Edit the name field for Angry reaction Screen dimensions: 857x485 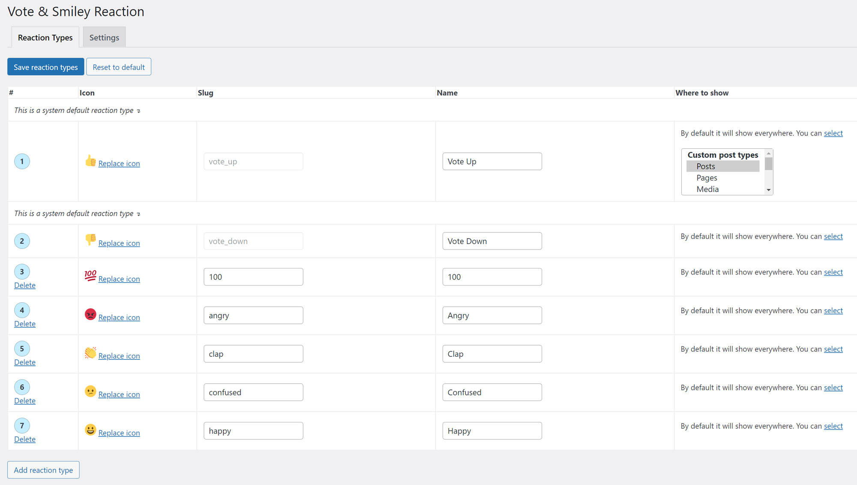(492, 315)
